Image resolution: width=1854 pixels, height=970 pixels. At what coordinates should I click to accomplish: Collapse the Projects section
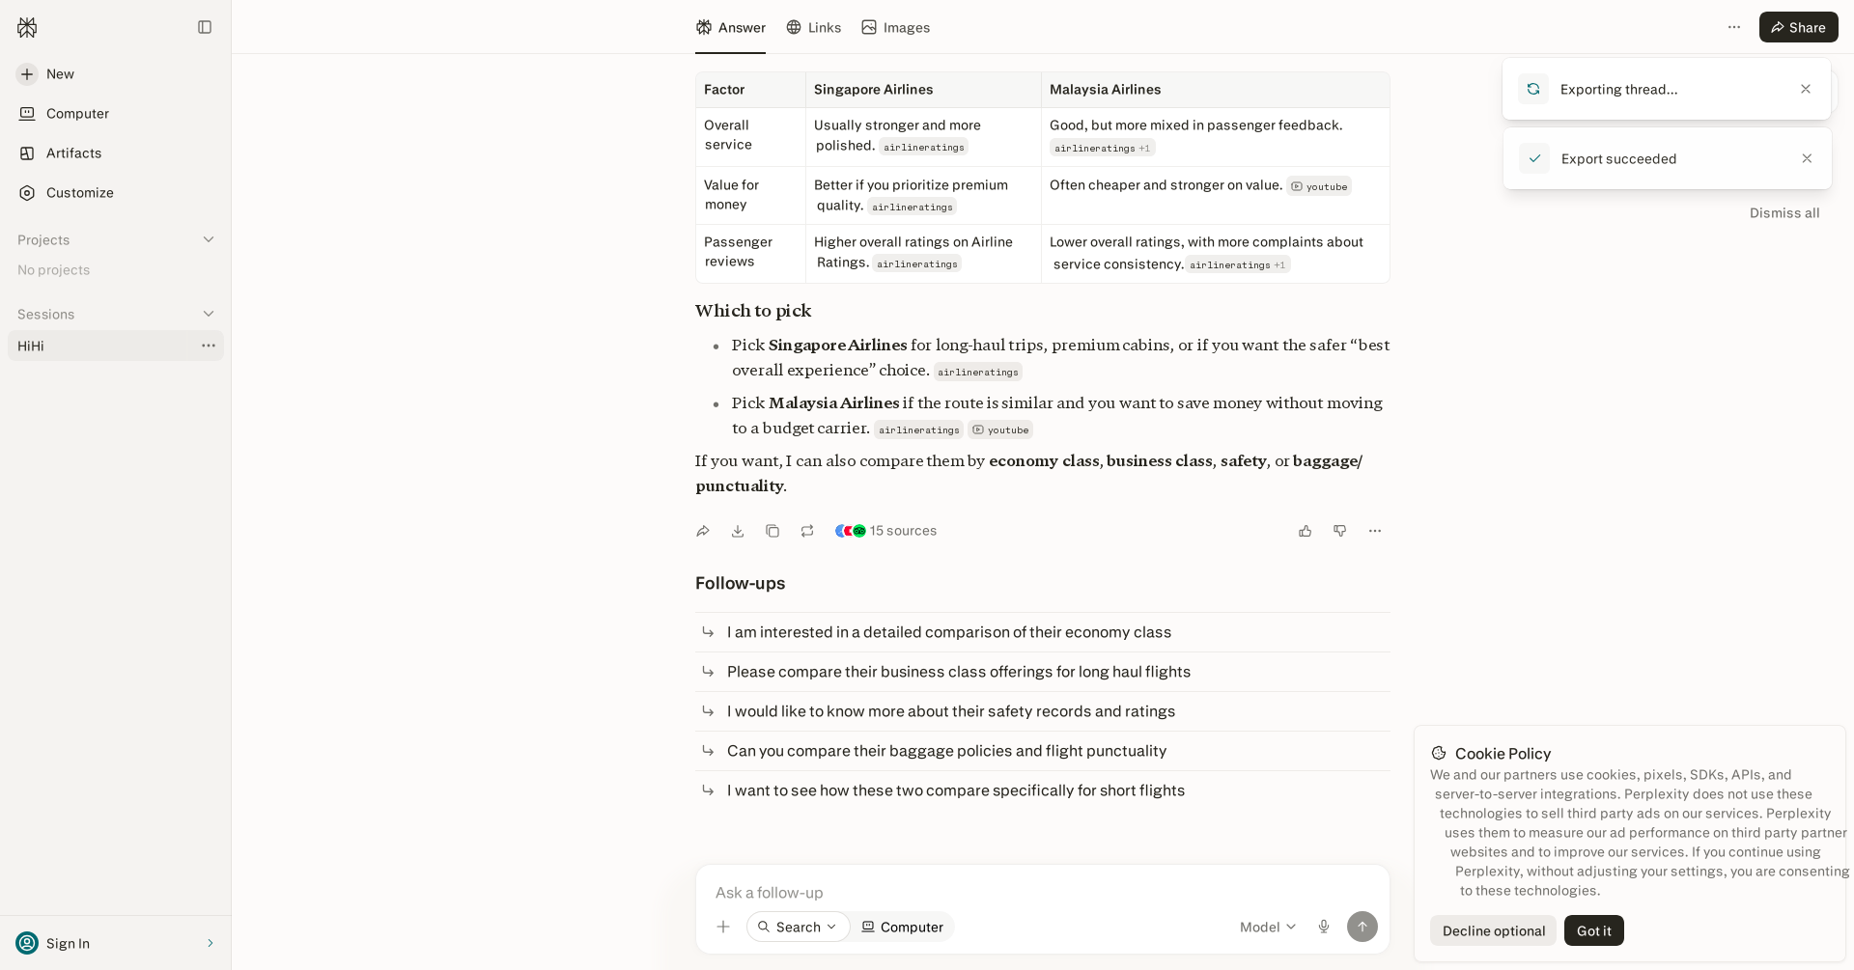click(x=209, y=239)
